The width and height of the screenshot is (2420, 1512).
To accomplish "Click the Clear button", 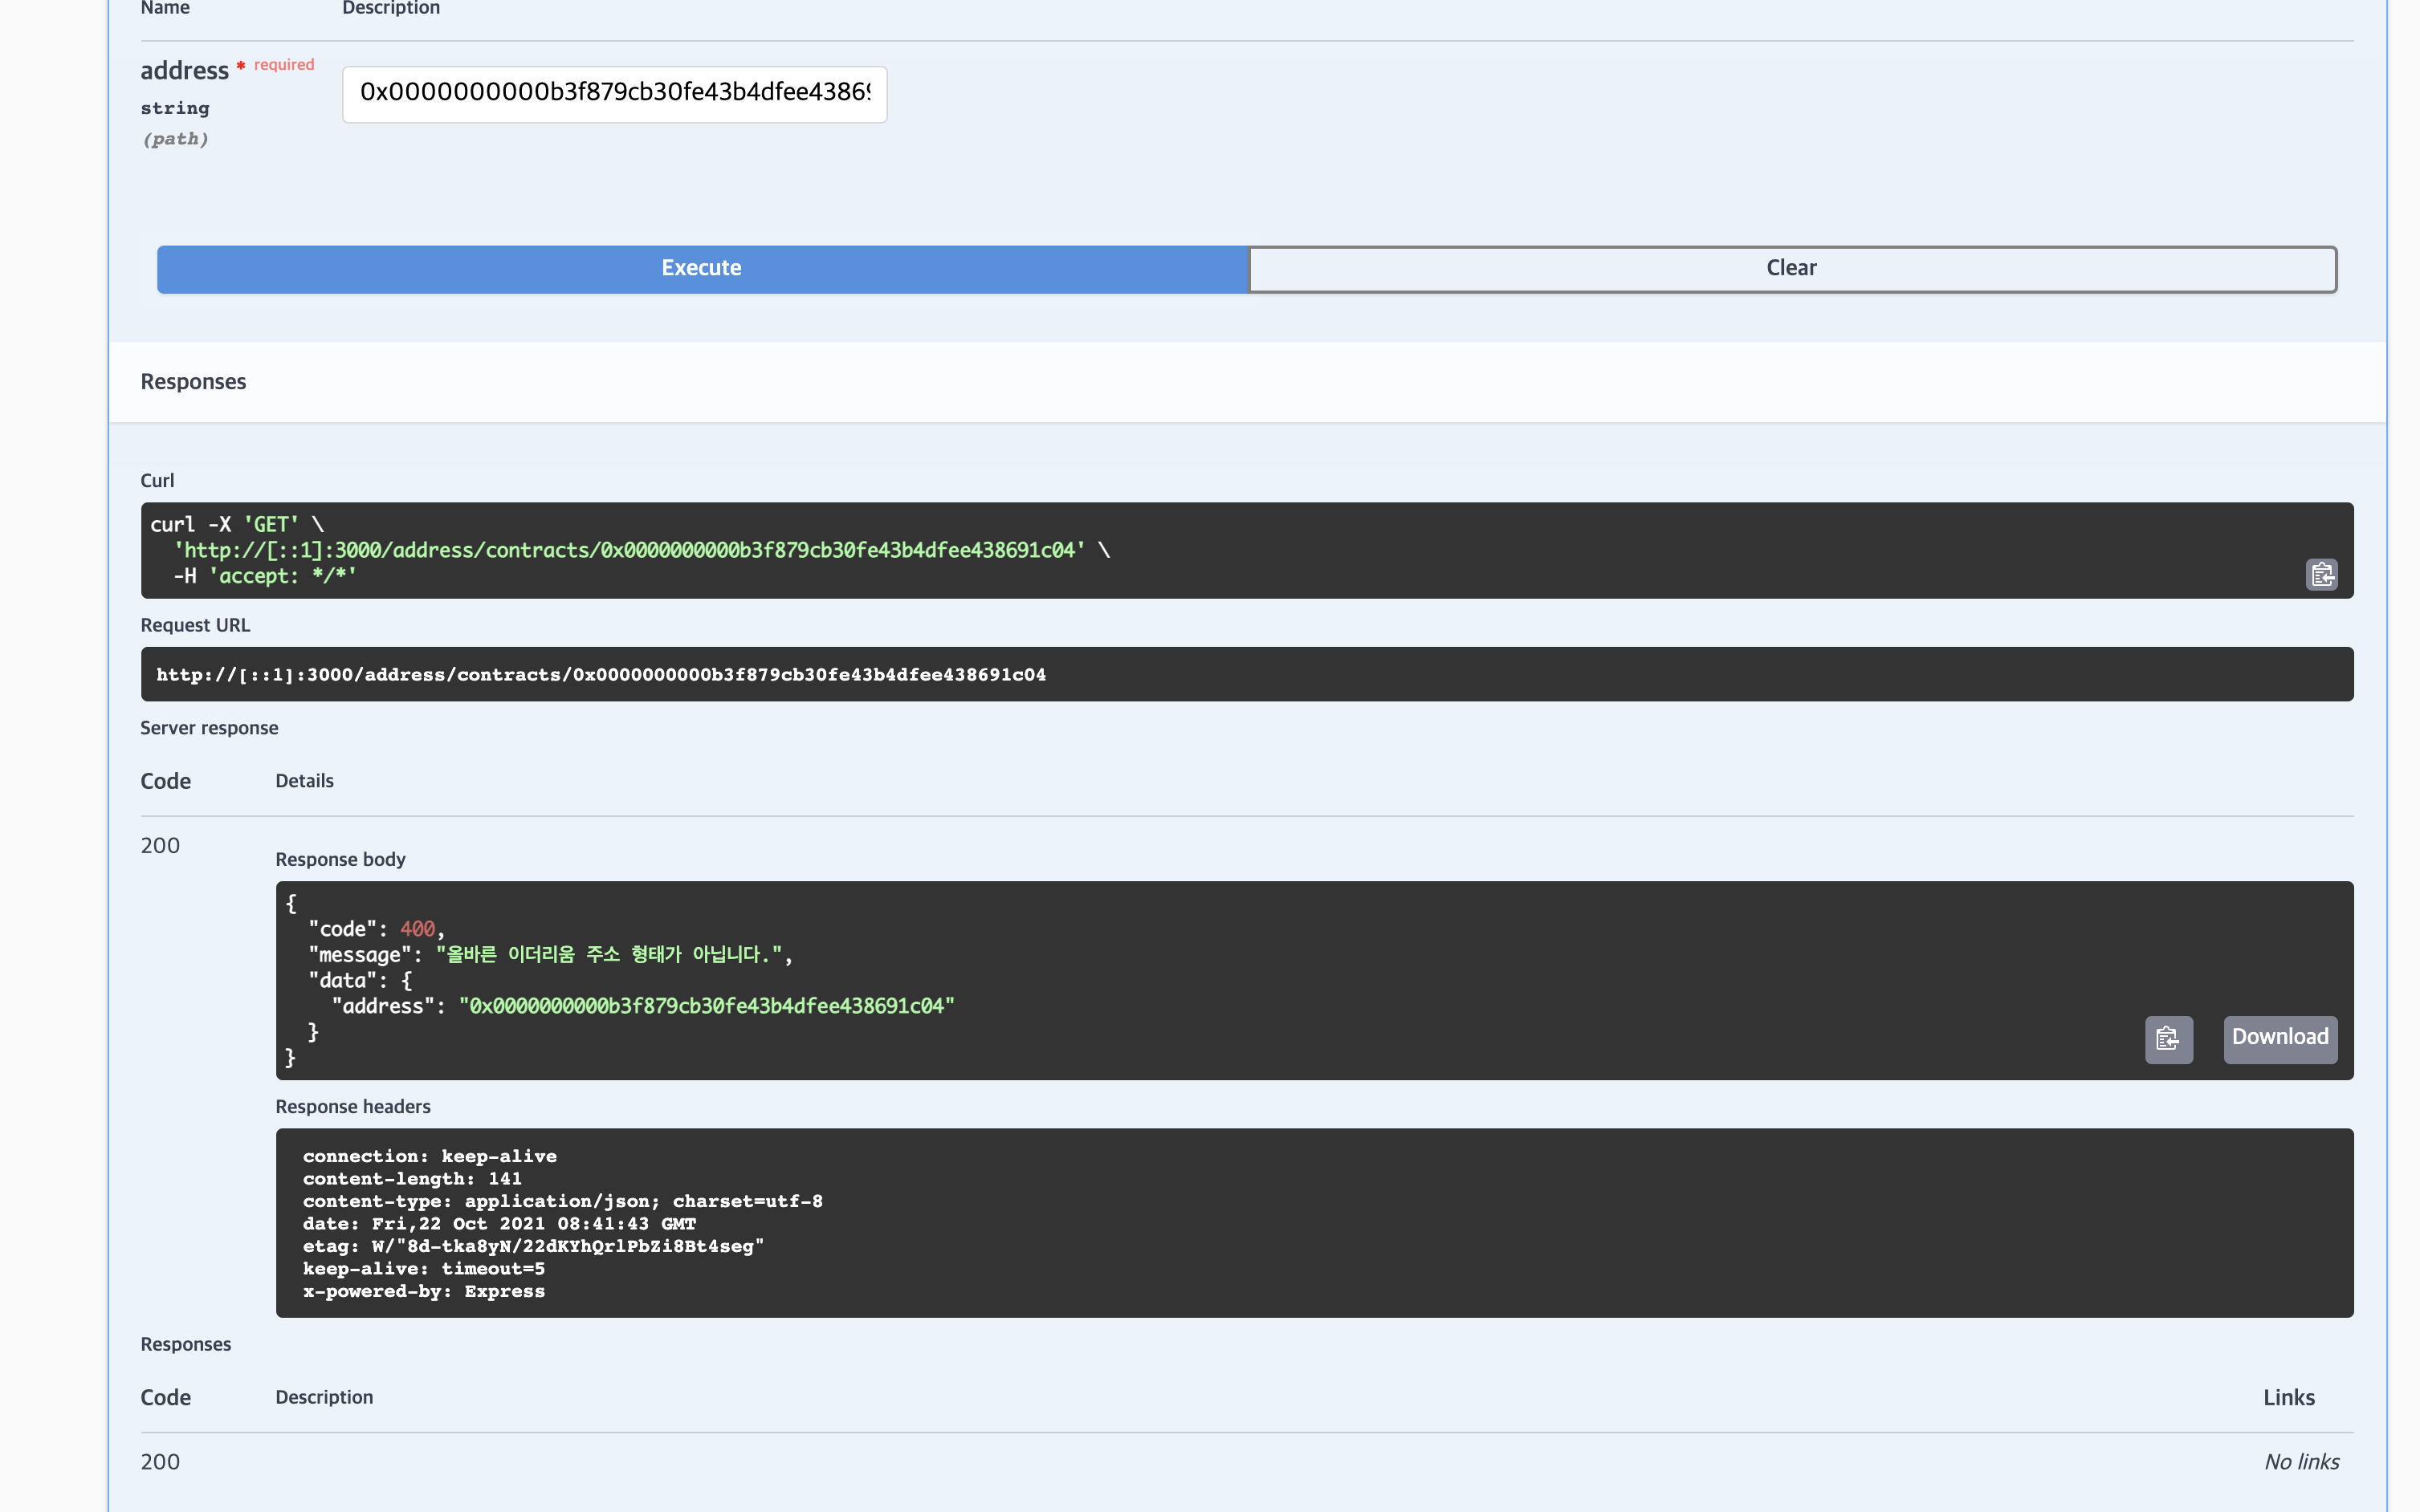I will tap(1791, 268).
